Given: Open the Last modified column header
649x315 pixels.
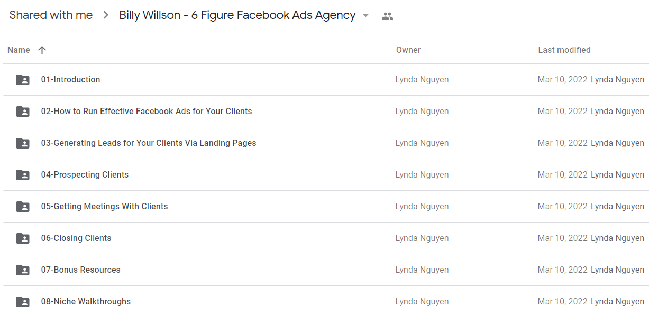Looking at the screenshot, I should click(564, 50).
